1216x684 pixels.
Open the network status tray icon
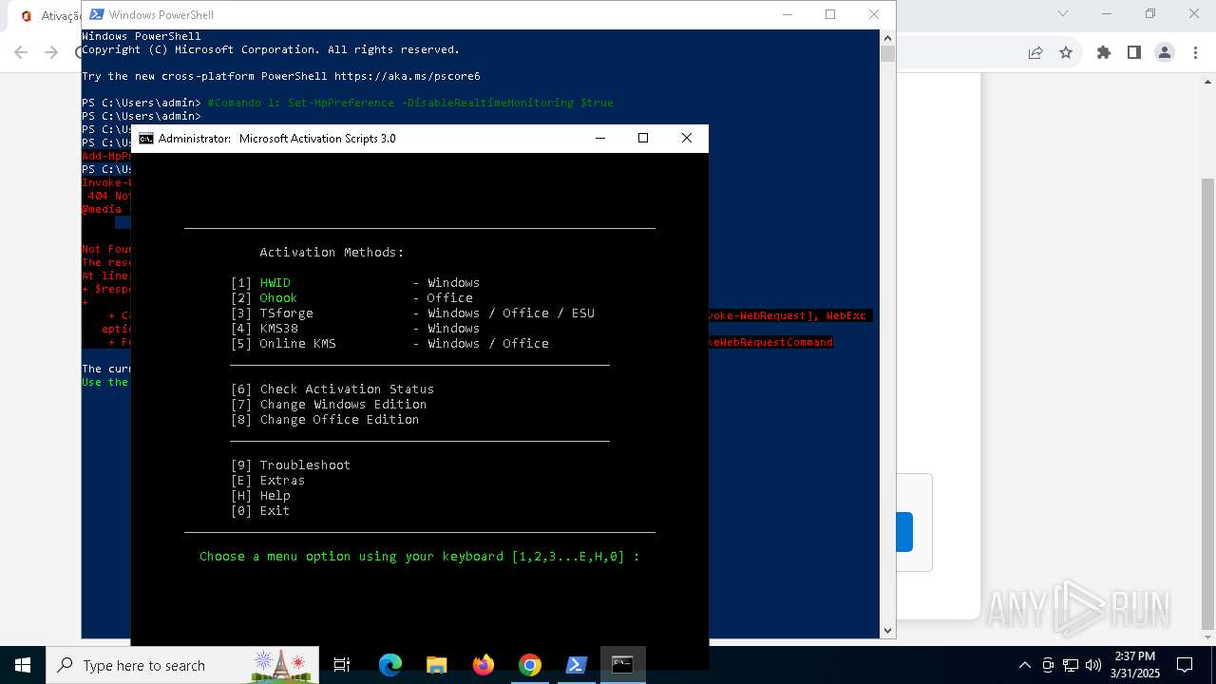click(1071, 665)
